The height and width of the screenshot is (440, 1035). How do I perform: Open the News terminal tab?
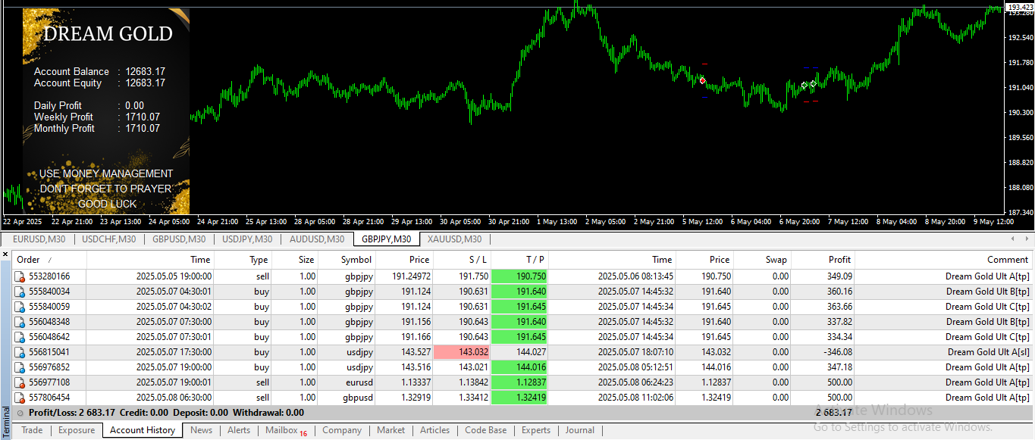201,430
